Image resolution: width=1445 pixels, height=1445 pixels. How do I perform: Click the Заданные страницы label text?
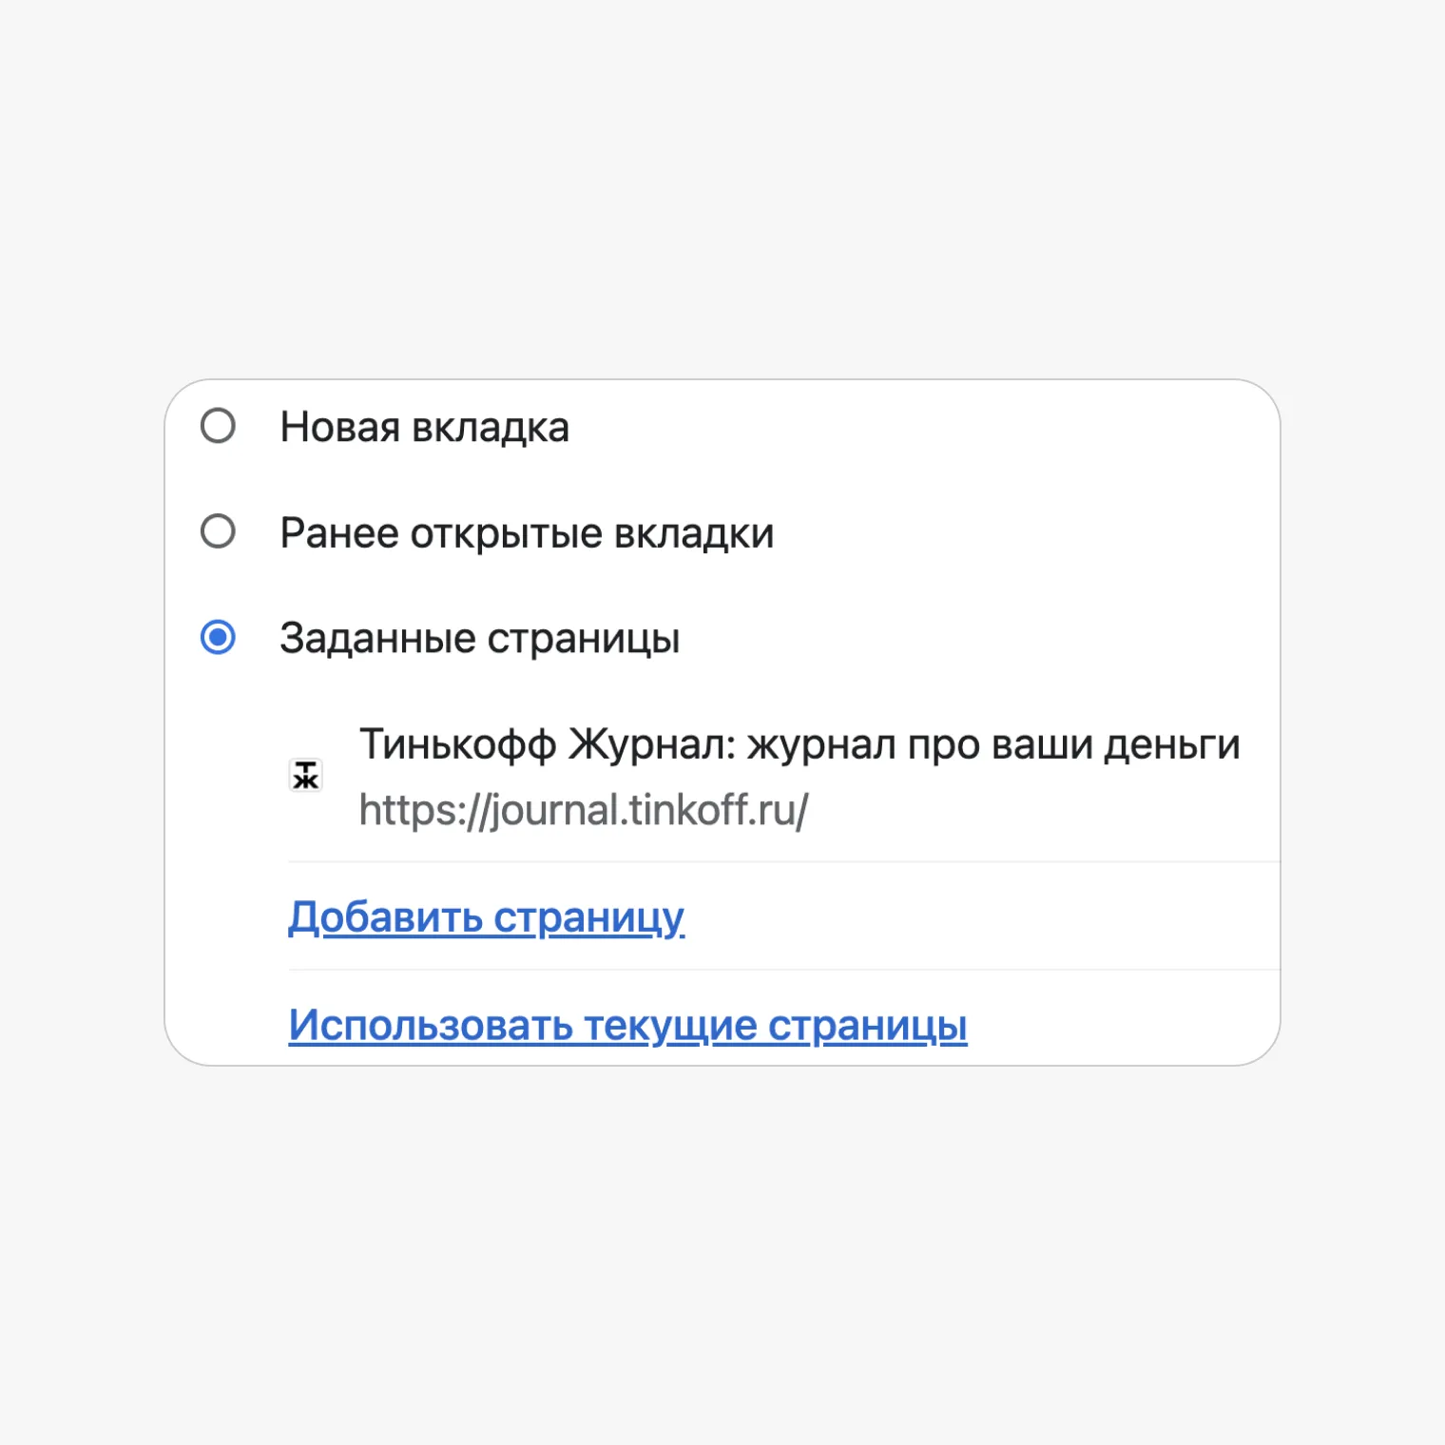pyautogui.click(x=479, y=638)
